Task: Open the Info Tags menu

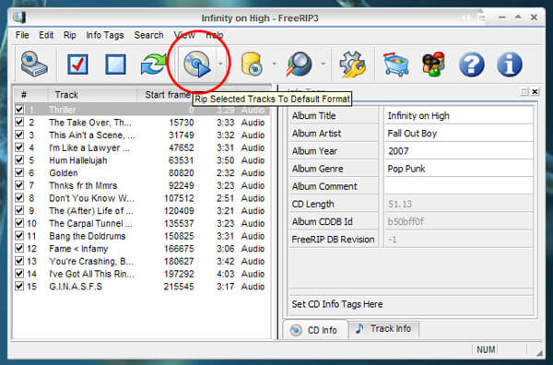Action: tap(105, 35)
